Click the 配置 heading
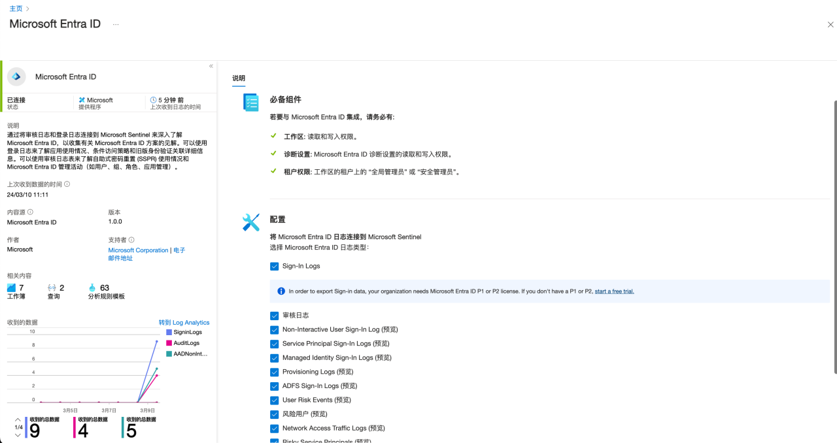 (278, 220)
